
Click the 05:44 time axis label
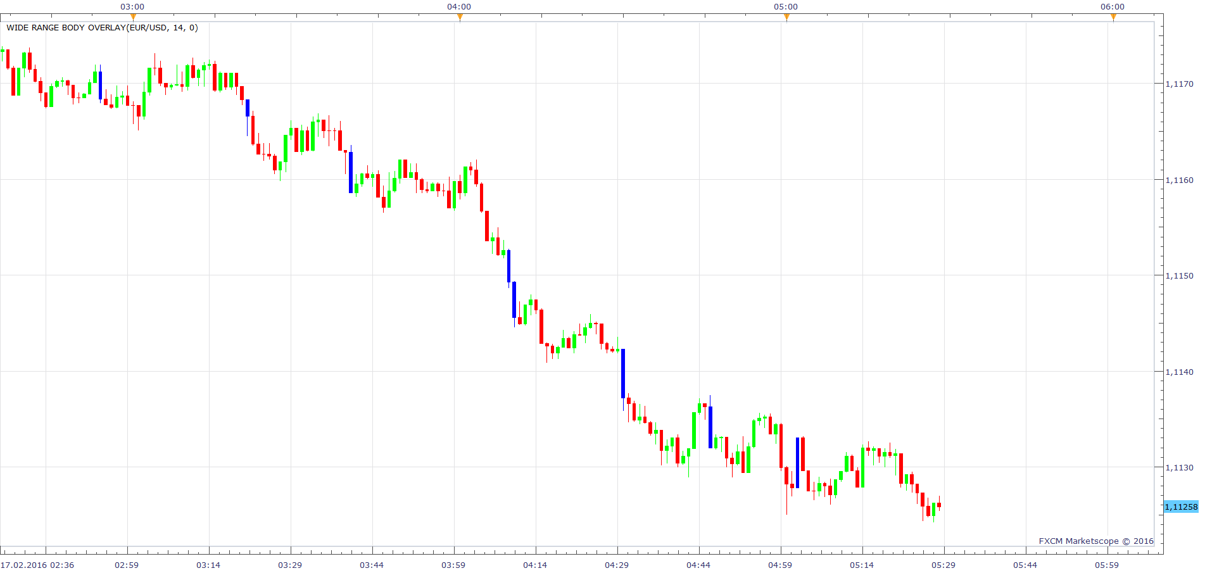click(x=1025, y=565)
